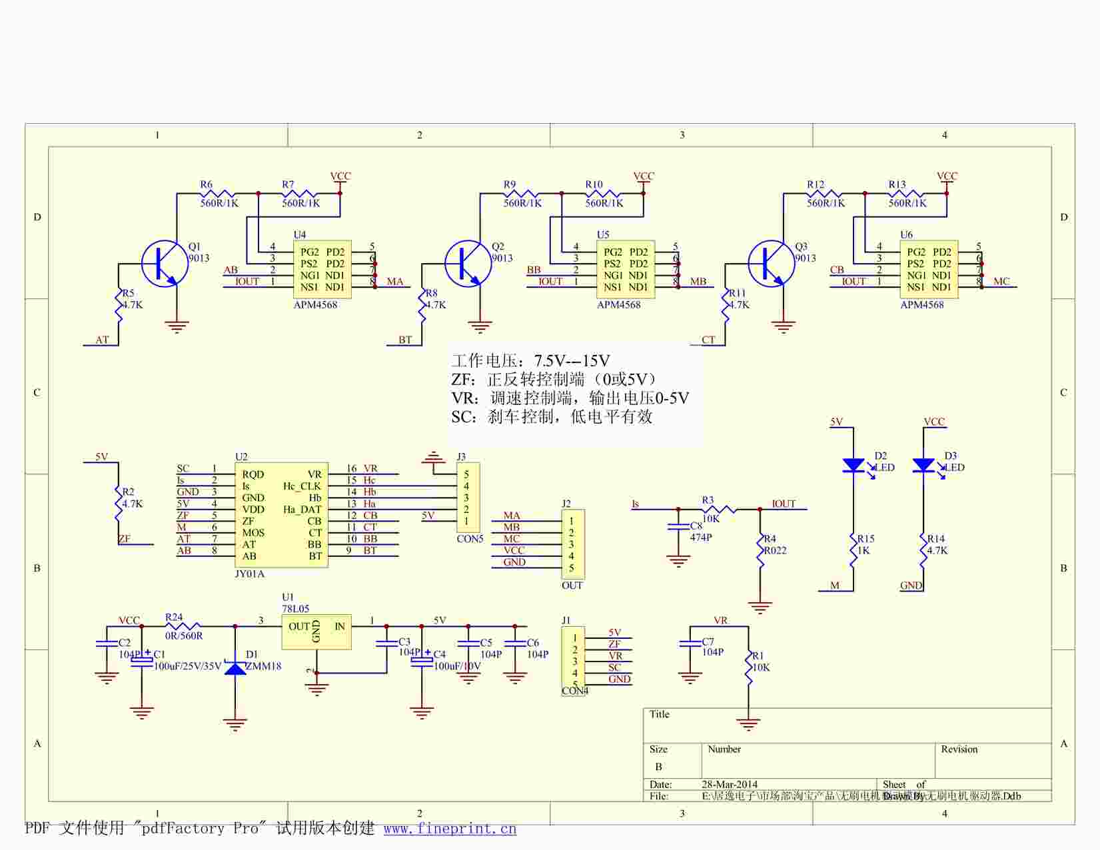Select the C6 104P capacitor
The height and width of the screenshot is (850, 1100).
(x=515, y=643)
